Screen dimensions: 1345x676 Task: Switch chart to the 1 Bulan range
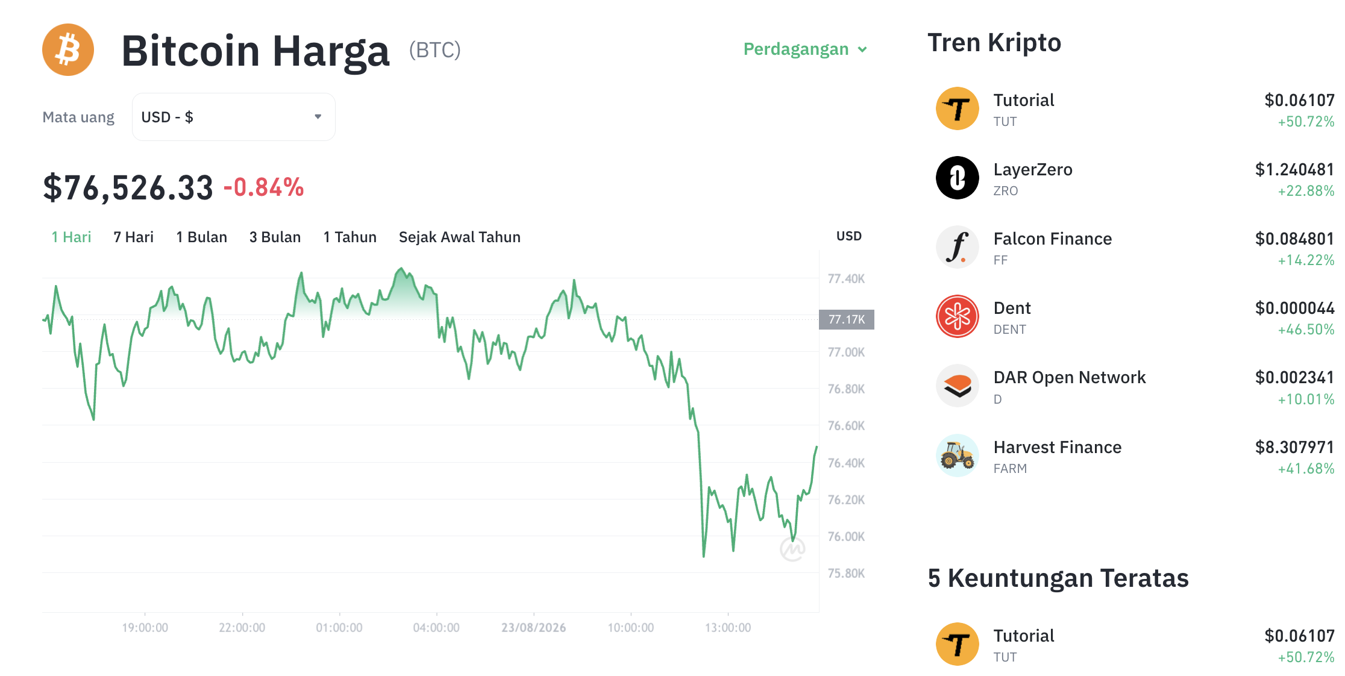pyautogui.click(x=201, y=237)
